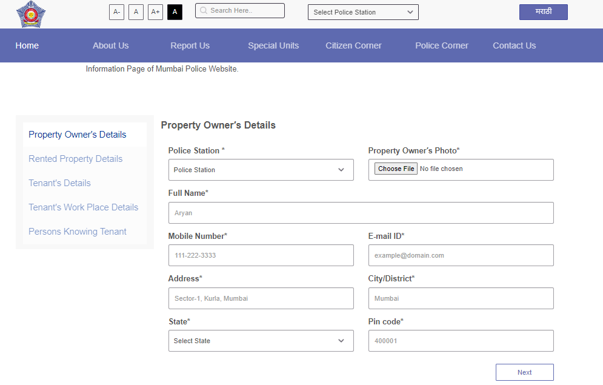Open the Special Units menu
Screen dimensions: 603x385
click(x=273, y=45)
